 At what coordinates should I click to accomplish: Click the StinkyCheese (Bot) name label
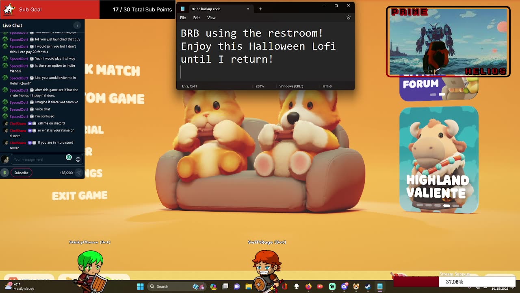click(x=90, y=242)
